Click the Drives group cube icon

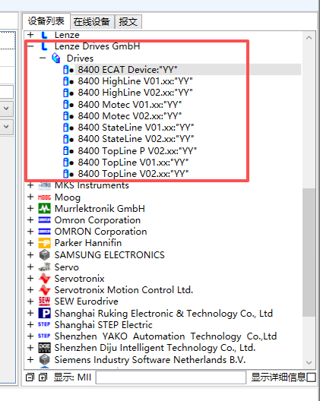point(56,58)
